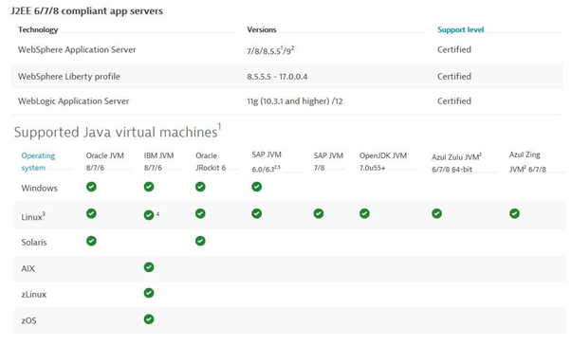Click the zOS IBM JVM checkmark icon
The width and height of the screenshot is (571, 346).
coord(149,319)
